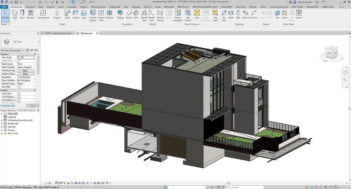Open the Select panel dropdown
Viewport: 351px width, 189px height.
(5, 24)
